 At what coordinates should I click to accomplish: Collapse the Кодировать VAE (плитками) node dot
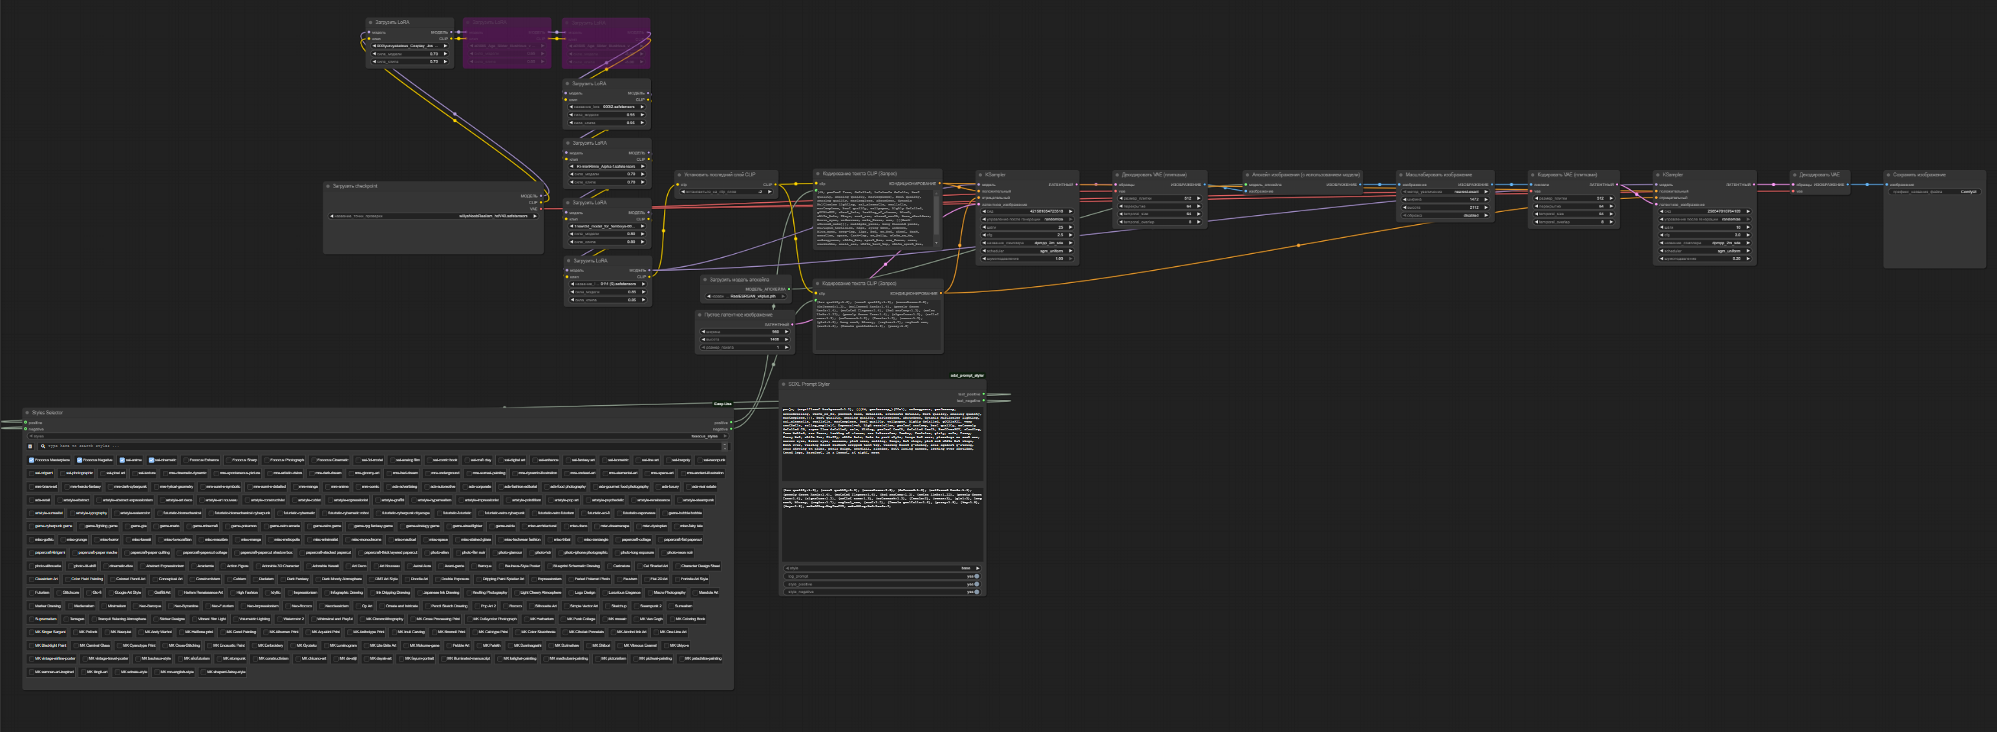1533,175
